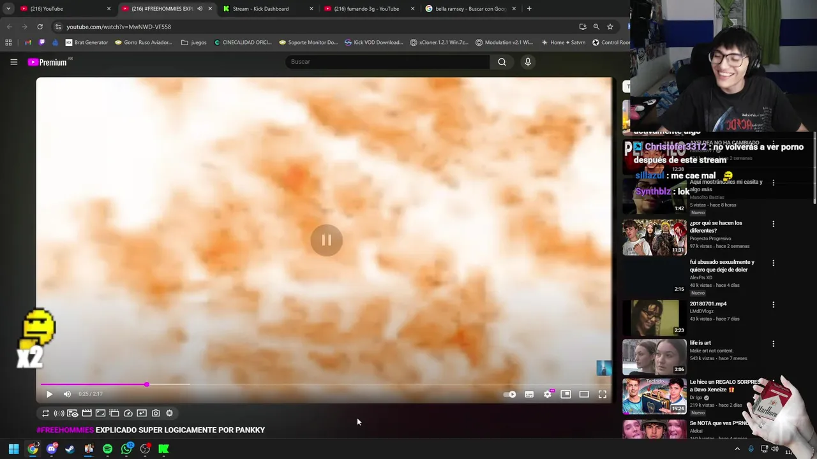Go to YouTube Premium home logo
817x459 pixels.
pyautogui.click(x=48, y=62)
